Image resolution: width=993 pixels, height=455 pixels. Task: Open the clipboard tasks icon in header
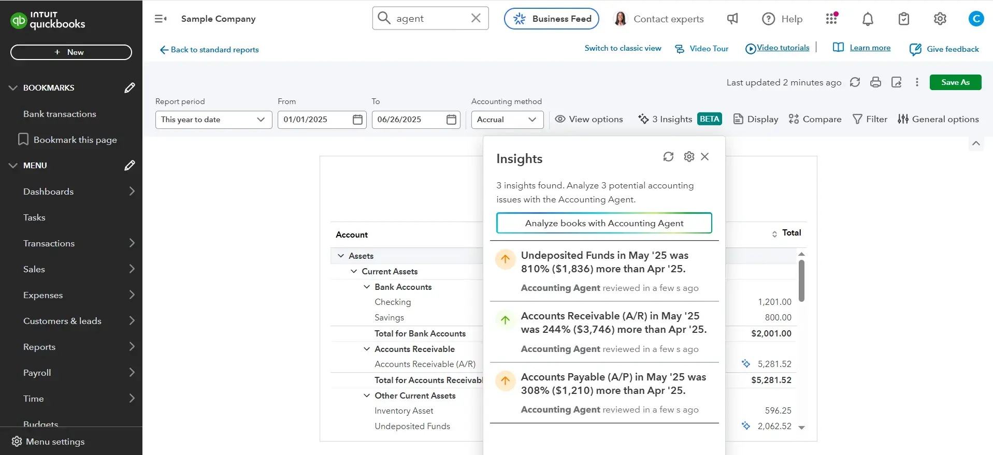[x=904, y=19]
